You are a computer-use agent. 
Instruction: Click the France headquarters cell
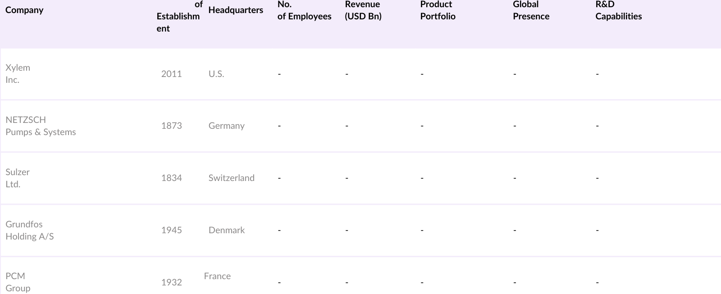tap(217, 276)
